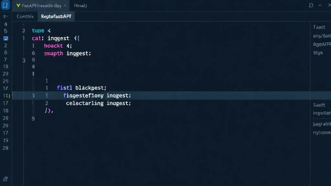Collapse the fold marker beside line 9
Screen dimensions: 331x186
click(24, 60)
